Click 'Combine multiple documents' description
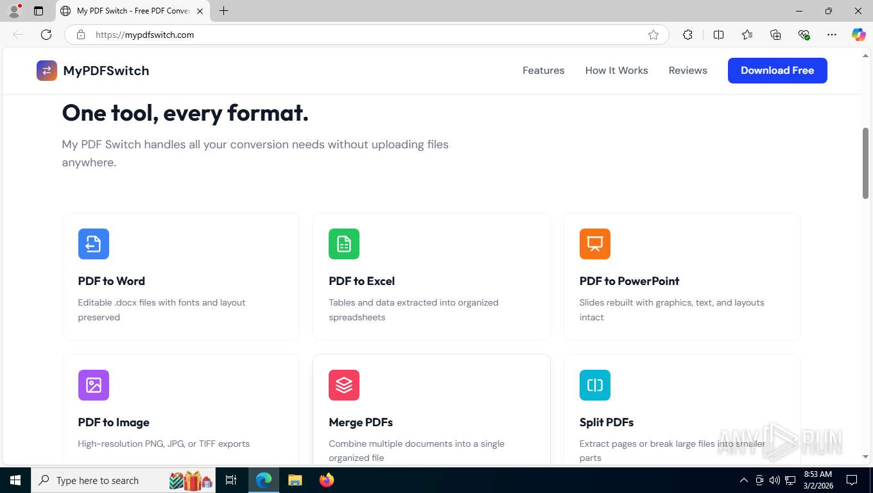 tap(417, 451)
